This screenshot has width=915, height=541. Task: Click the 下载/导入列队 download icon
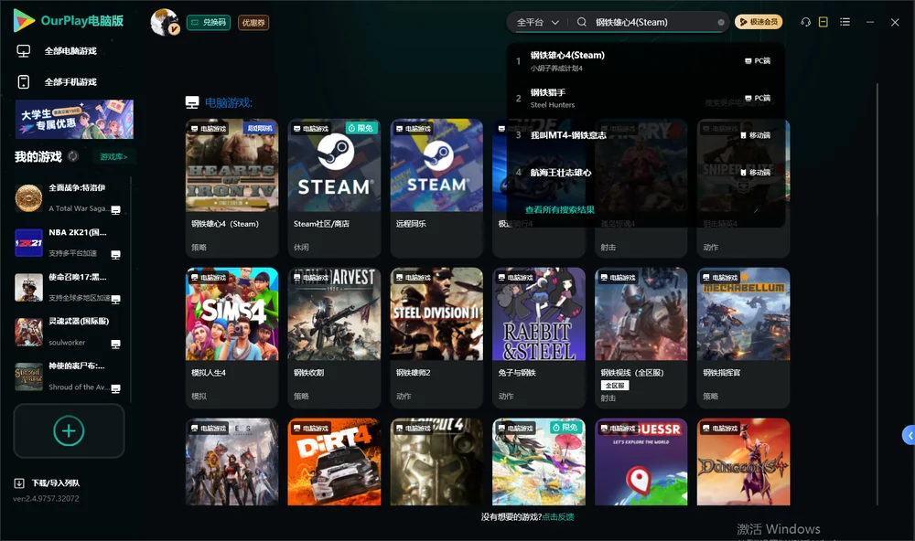click(x=19, y=483)
